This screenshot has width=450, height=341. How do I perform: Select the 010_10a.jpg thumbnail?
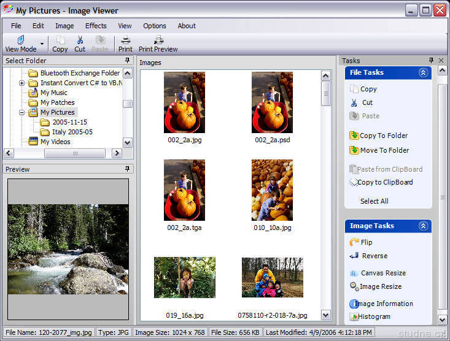(273, 190)
